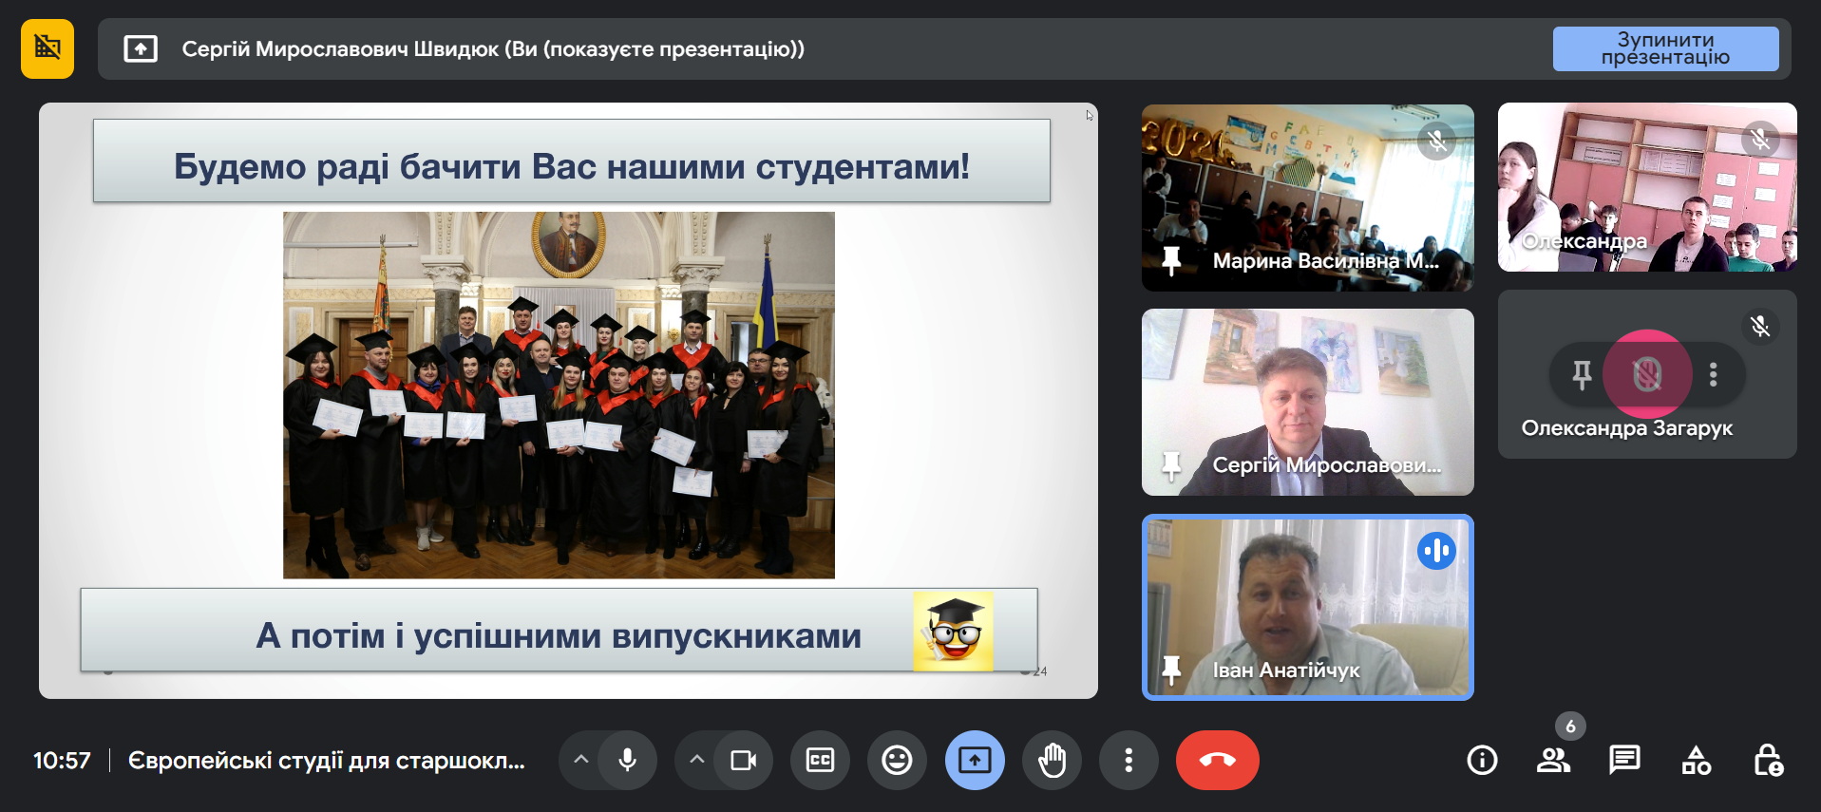Open more options three-dot menu in bottom bar
Image resolution: width=1821 pixels, height=812 pixels.
point(1129,760)
